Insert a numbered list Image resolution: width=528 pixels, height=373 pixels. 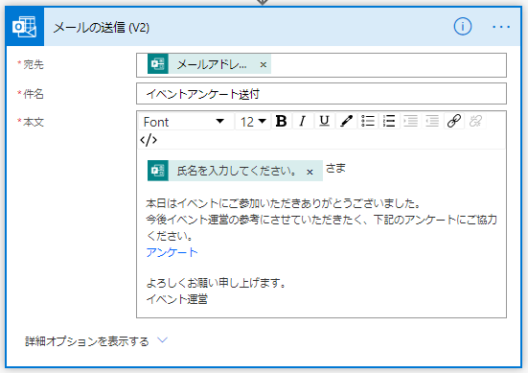[389, 121]
